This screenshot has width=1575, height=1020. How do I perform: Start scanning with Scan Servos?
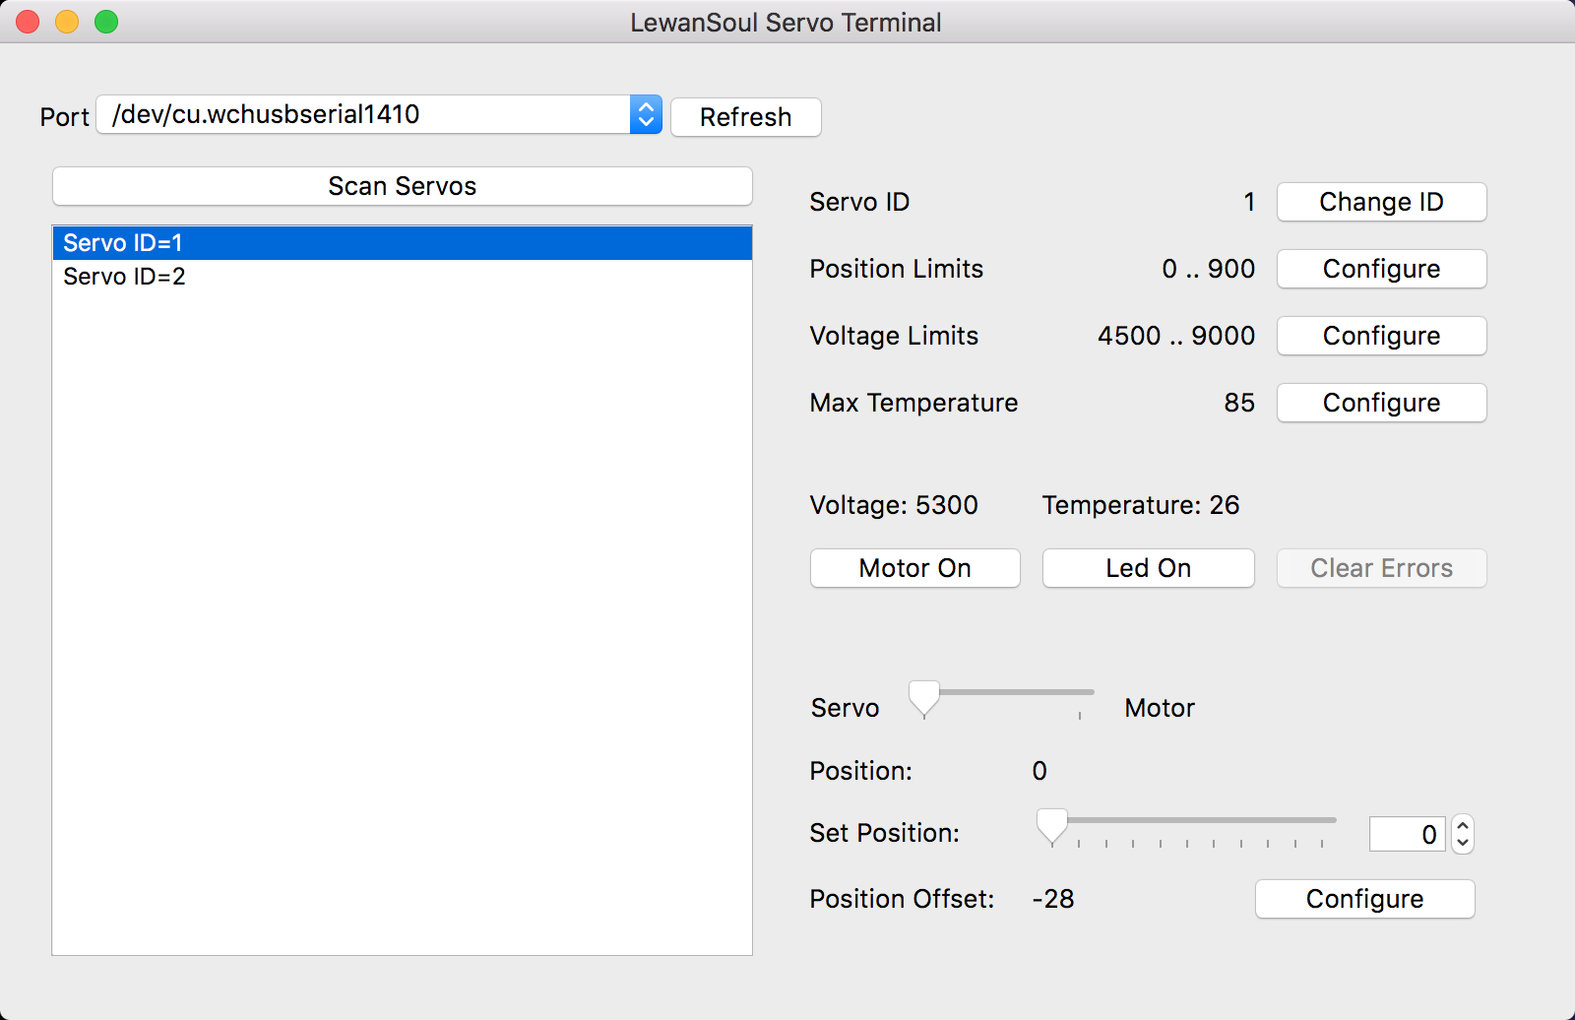coord(402,186)
